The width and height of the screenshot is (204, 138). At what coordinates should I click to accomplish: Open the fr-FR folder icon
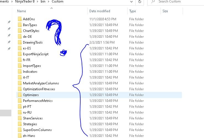pos(20,60)
